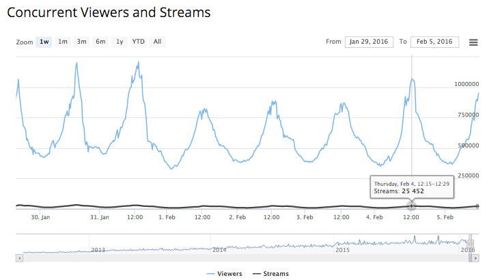Click the Concurrent Viewers and Streams title
Screen dimensions: 489x280
point(109,13)
